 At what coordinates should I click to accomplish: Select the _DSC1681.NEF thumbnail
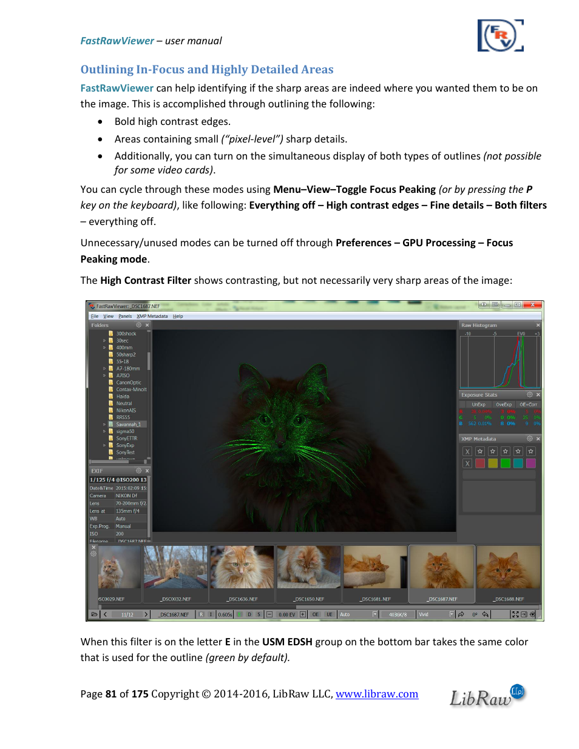tap(376, 574)
